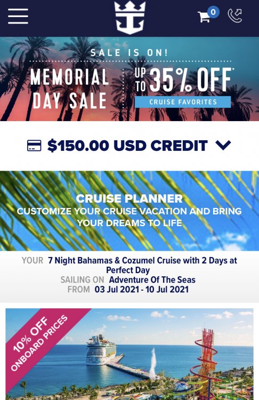Viewport: 259px width, 400px height.
Task: Open the Perfect Day island promo image
Action: tap(129, 354)
